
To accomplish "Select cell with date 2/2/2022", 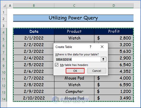I will [x=34, y=45].
